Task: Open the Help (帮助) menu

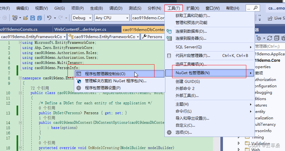Action: pos(233,8)
